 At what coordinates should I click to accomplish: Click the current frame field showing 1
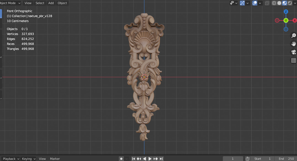(233, 159)
